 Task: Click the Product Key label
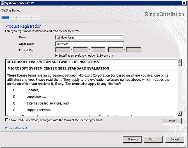pyautogui.click(x=27, y=50)
